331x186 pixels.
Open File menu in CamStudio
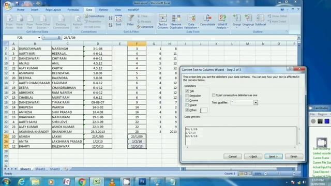point(312,114)
